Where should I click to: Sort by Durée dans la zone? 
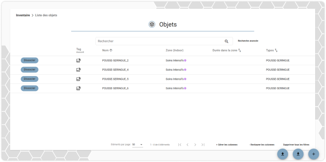pos(239,50)
